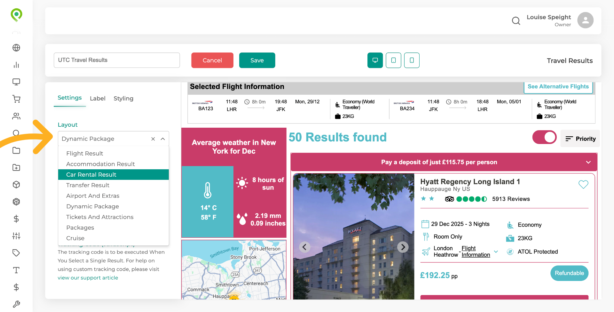The width and height of the screenshot is (614, 312).
Task: Click the red Cancel button
Action: click(x=212, y=60)
